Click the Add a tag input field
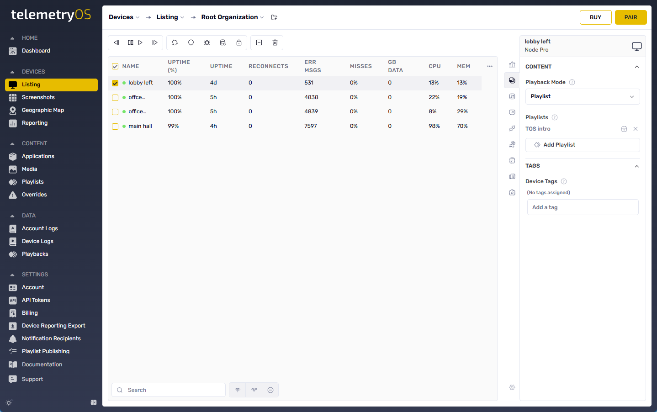 (583, 207)
